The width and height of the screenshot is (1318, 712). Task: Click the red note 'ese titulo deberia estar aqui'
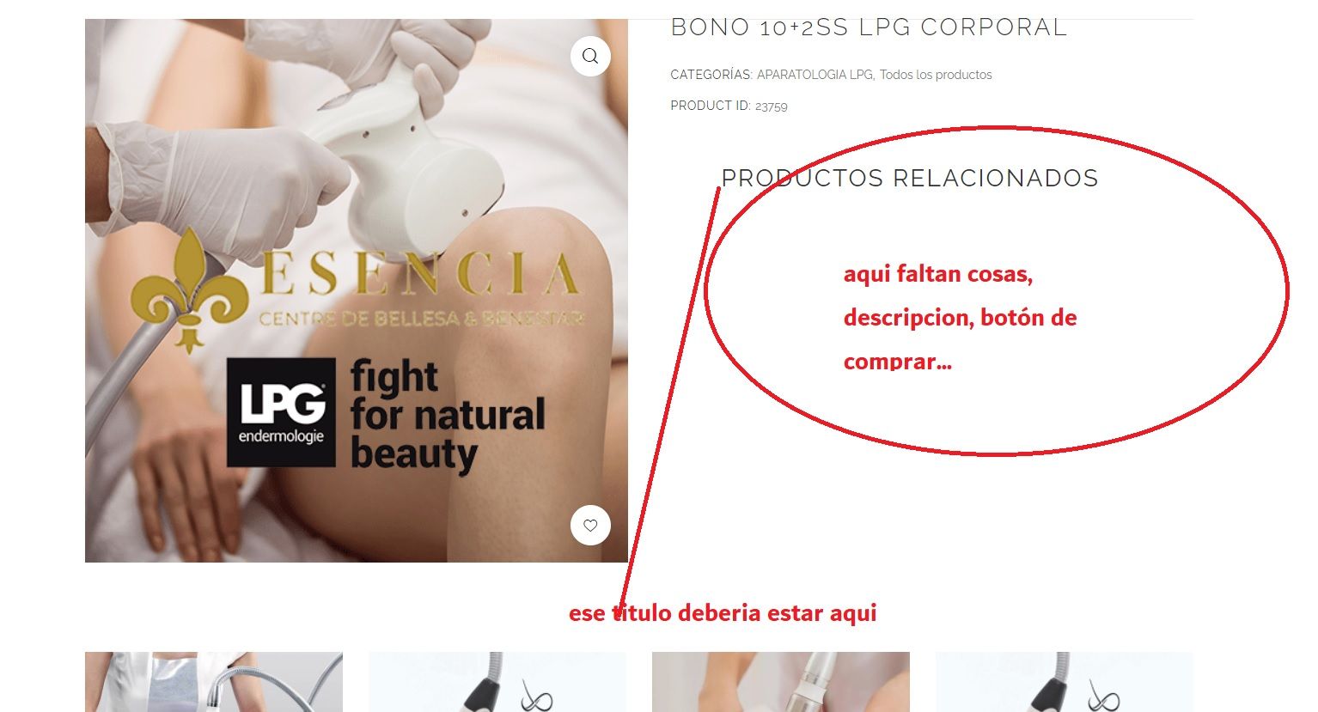pyautogui.click(x=723, y=613)
